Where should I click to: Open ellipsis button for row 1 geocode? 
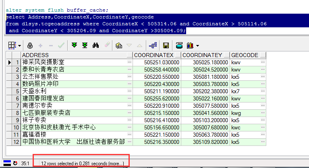pos(263,62)
